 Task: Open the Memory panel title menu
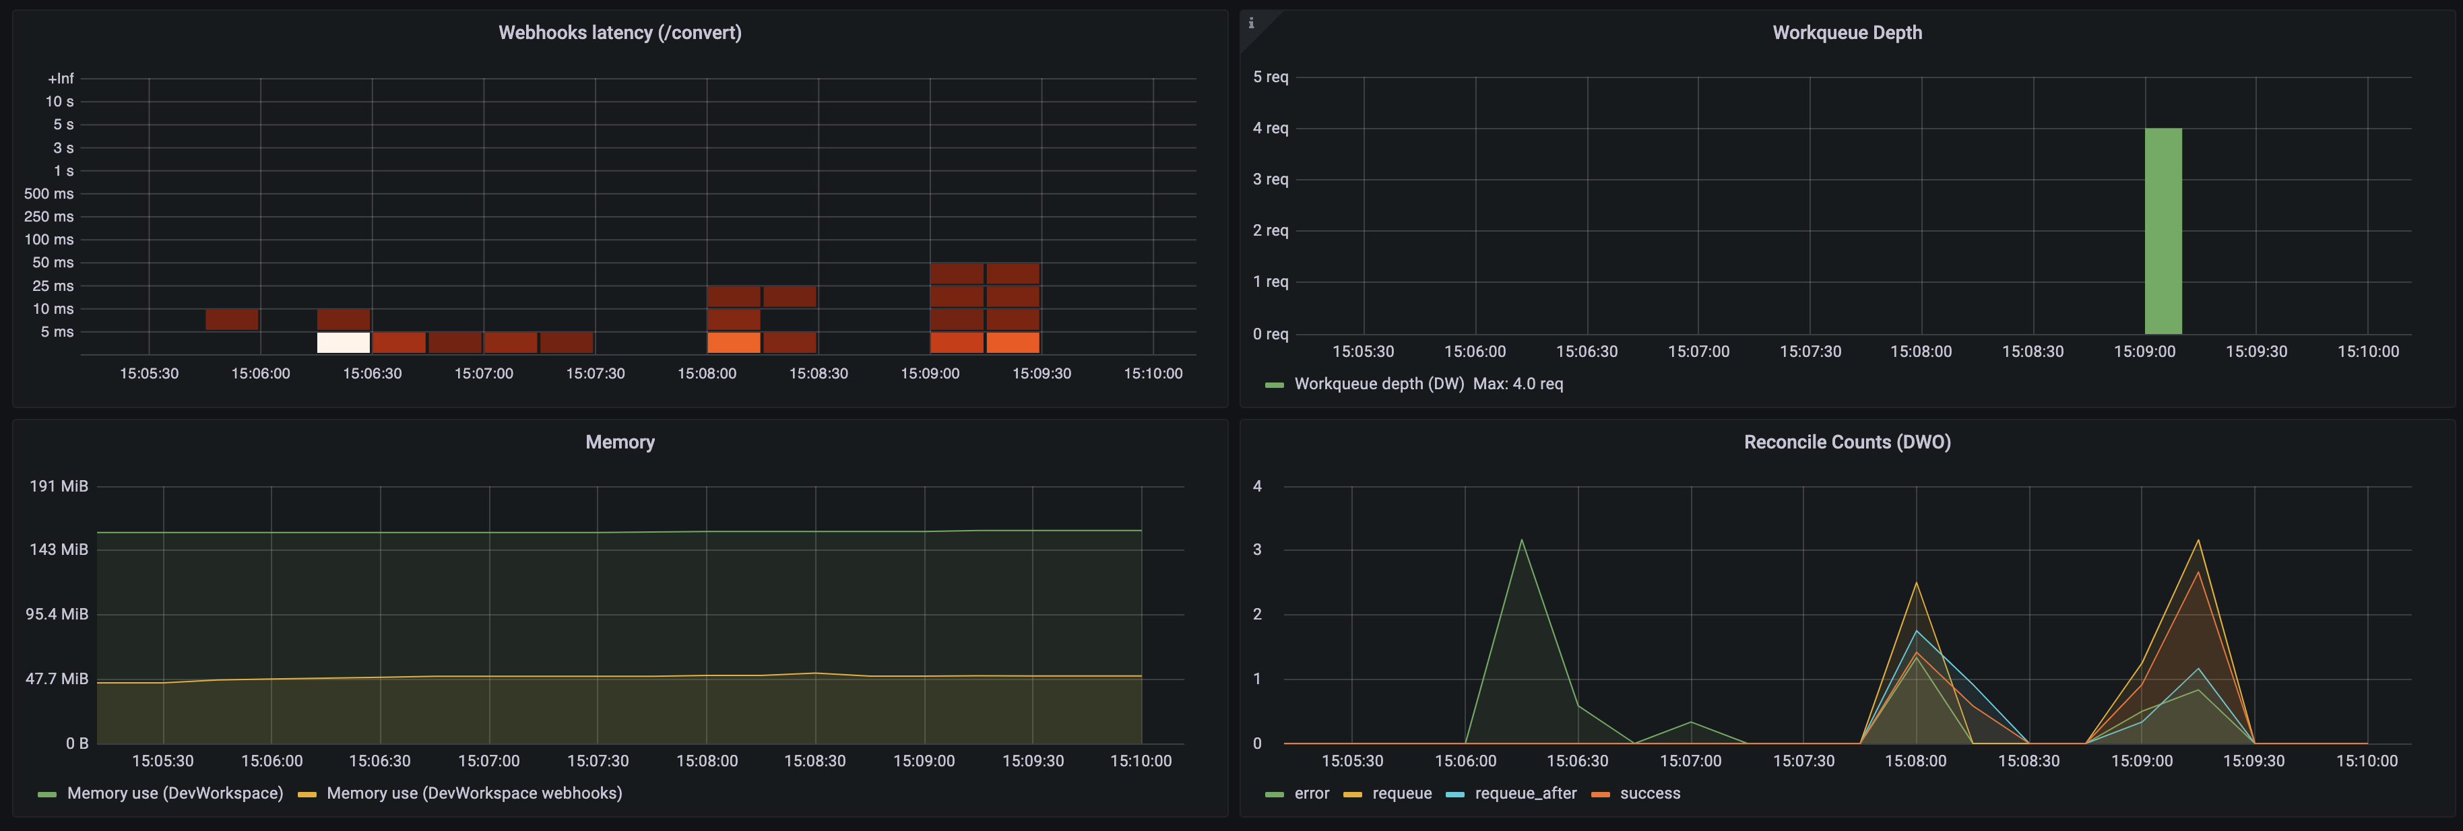tap(620, 442)
